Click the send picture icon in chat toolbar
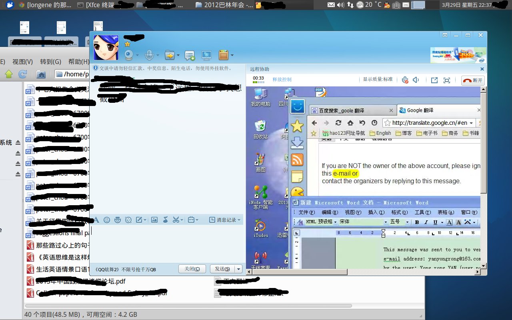The width and height of the screenshot is (512, 320). point(154,220)
